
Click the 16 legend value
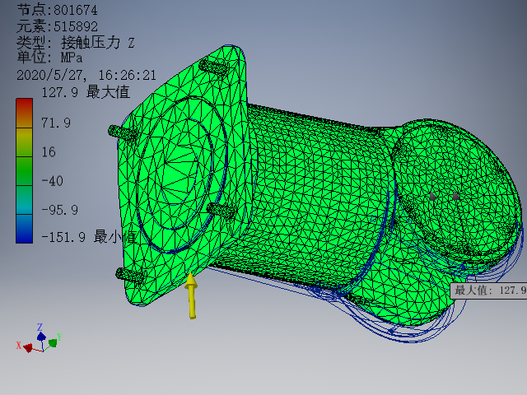point(49,151)
